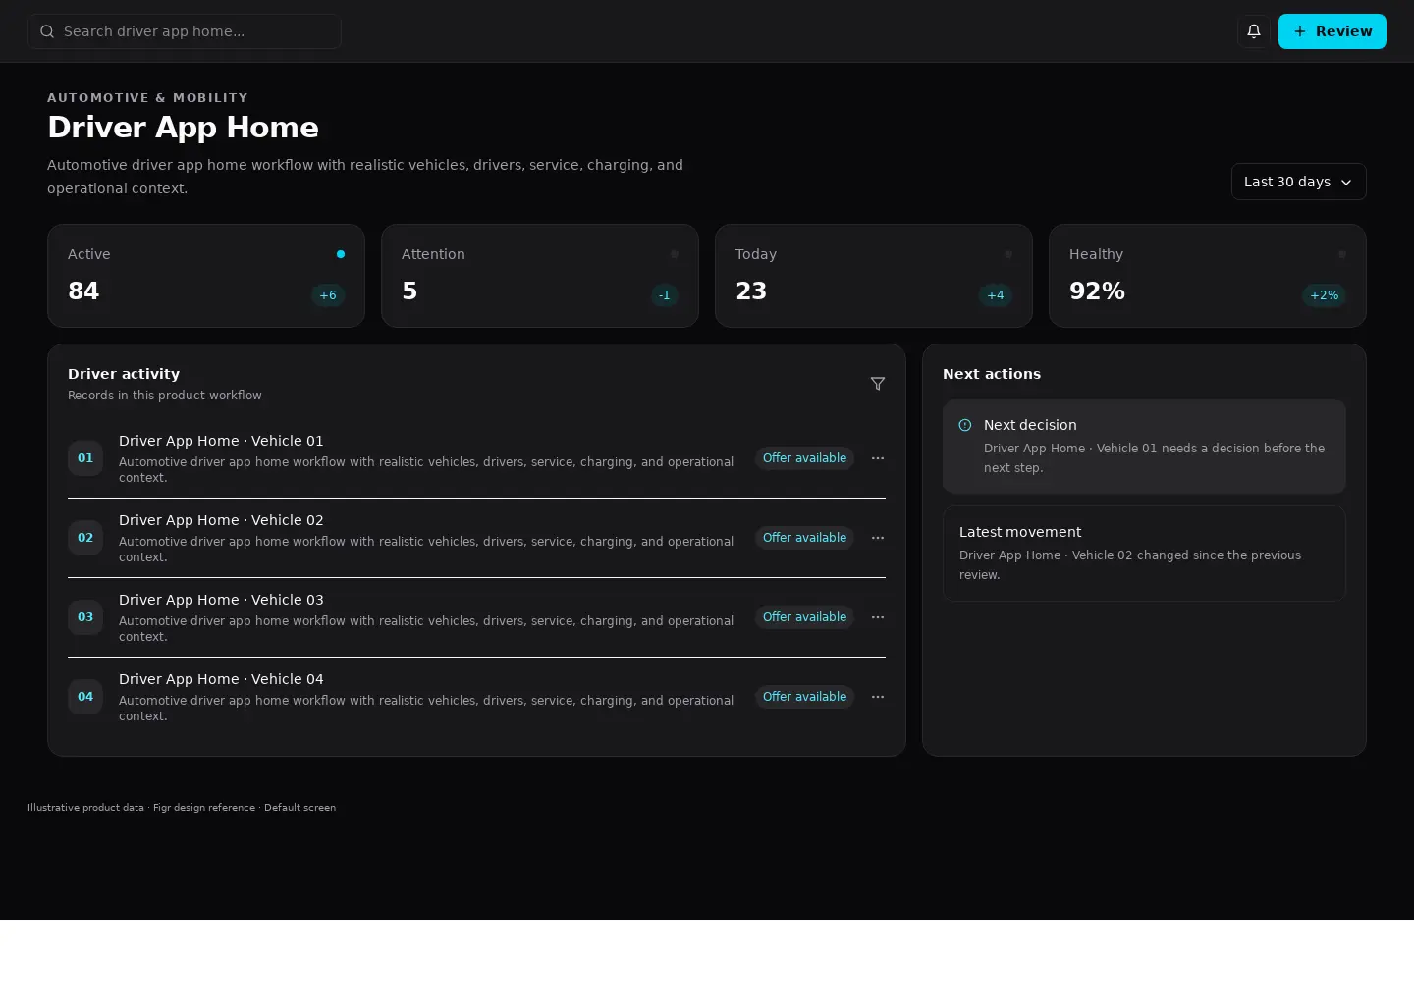Click the -1 change badge
This screenshot has width=1414, height=1005.
(x=665, y=295)
